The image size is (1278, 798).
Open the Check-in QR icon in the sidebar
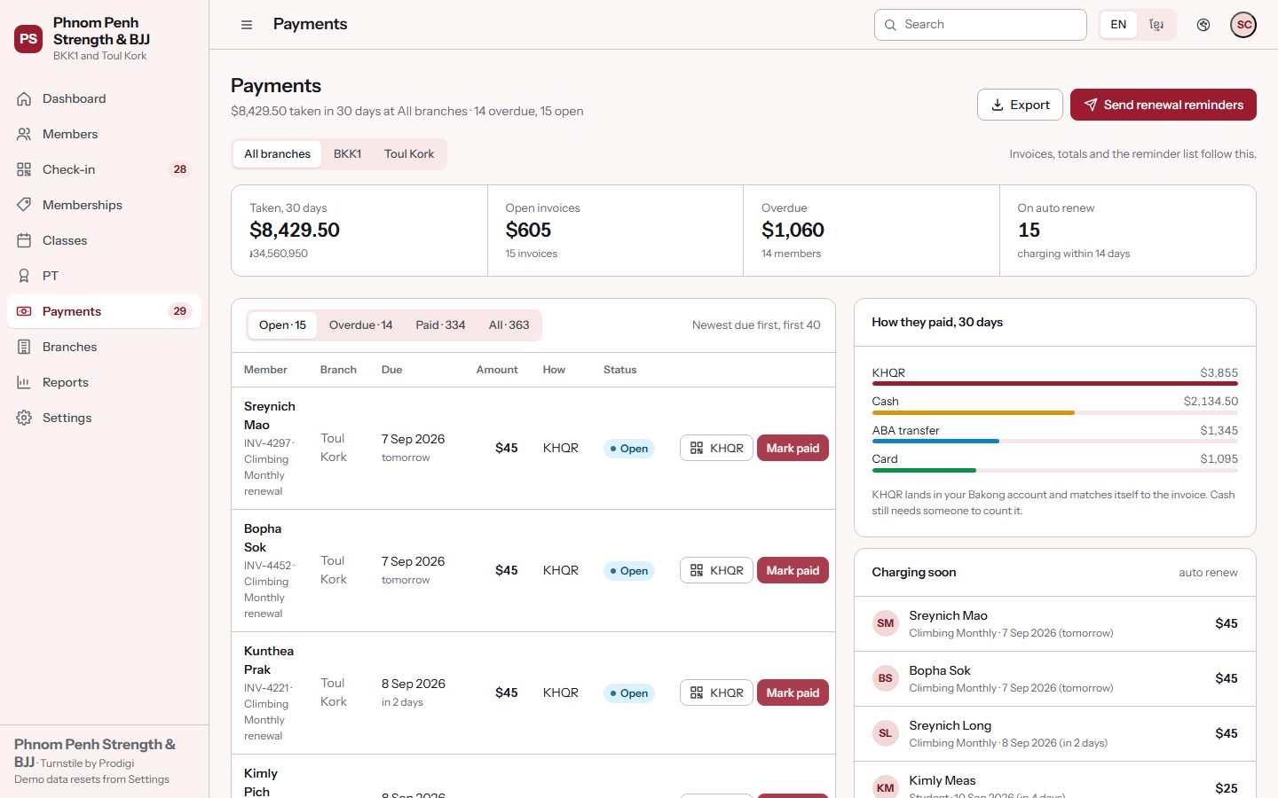point(24,169)
